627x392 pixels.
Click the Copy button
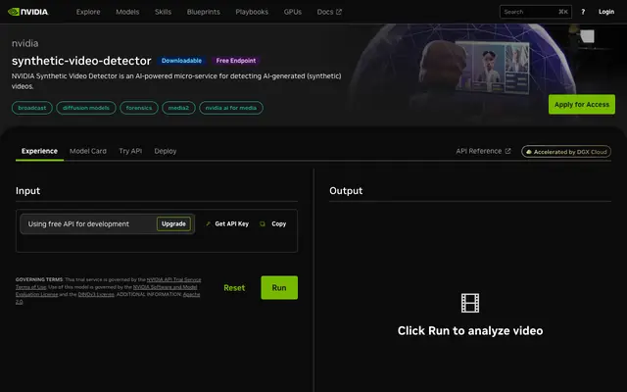point(273,224)
